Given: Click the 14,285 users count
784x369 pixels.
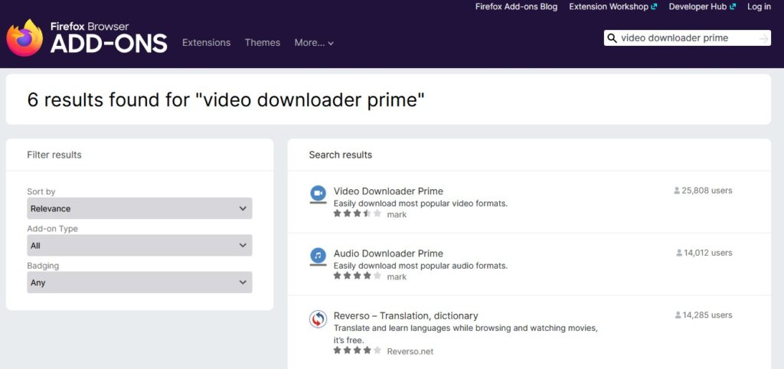Looking at the screenshot, I should tap(707, 315).
